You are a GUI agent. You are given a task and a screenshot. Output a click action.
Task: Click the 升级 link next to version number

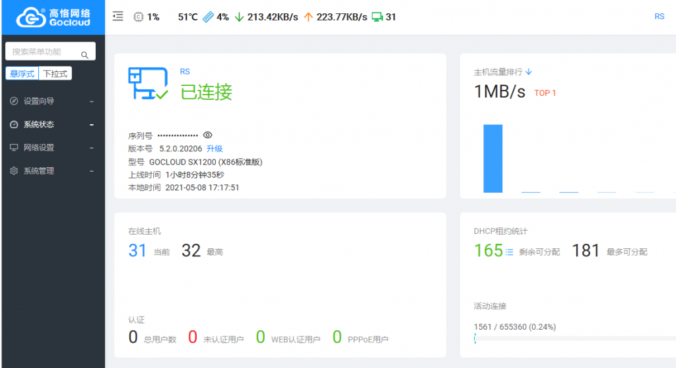[x=215, y=149]
